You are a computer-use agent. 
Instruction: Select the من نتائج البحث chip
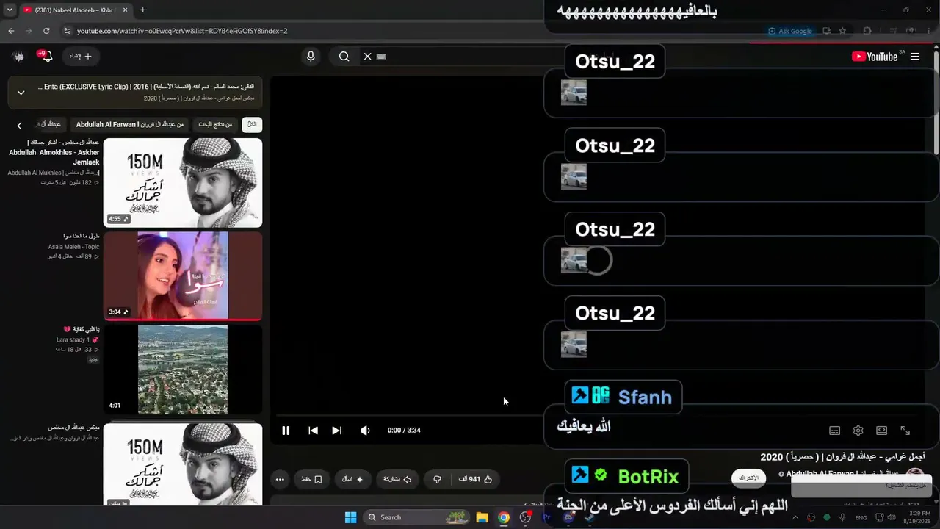[215, 125]
